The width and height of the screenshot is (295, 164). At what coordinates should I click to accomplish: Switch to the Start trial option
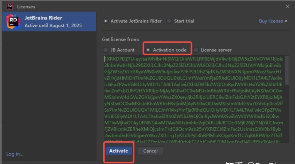point(169,21)
